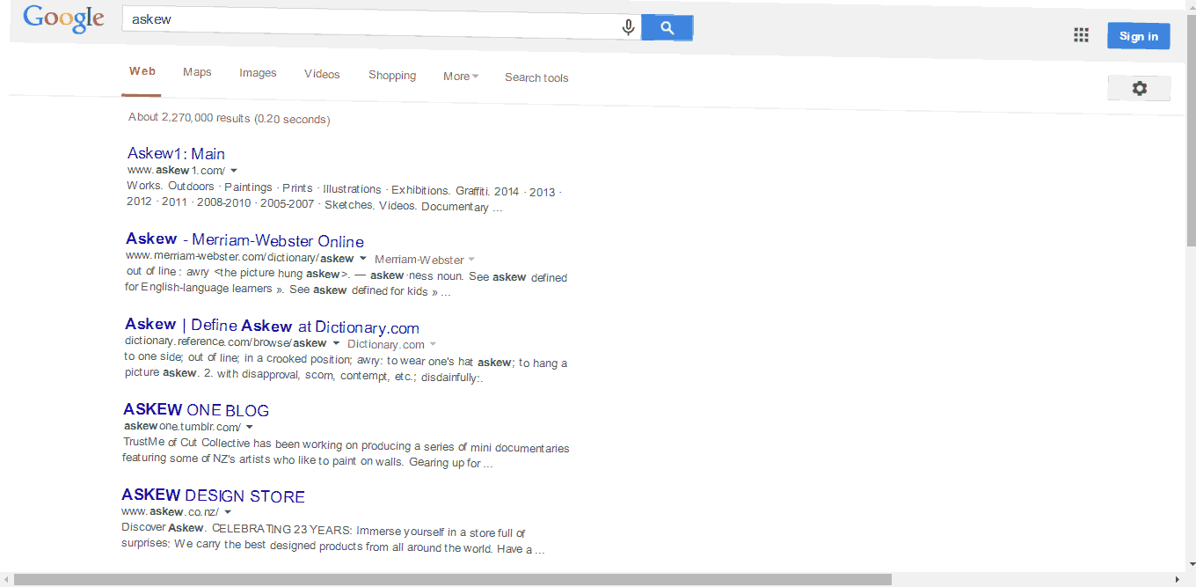Click the askewone.tumblr.com/ URL text
This screenshot has height=587, width=1196.
pos(182,427)
